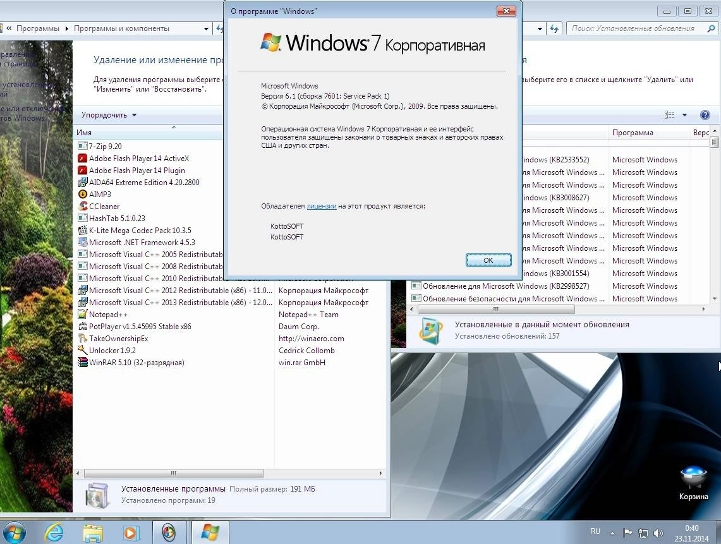Select Microsoft Visual C++ 2010 Redistributable row
The width and height of the screenshot is (721, 544).
[x=150, y=278]
